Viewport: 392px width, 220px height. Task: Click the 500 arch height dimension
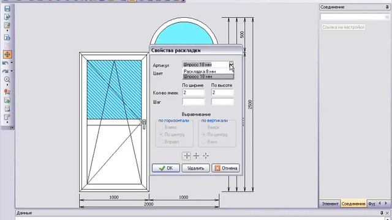pos(242,34)
